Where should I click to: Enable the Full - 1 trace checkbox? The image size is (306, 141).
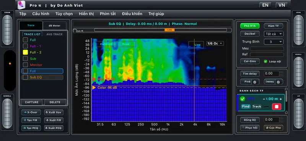click(x=25, y=46)
